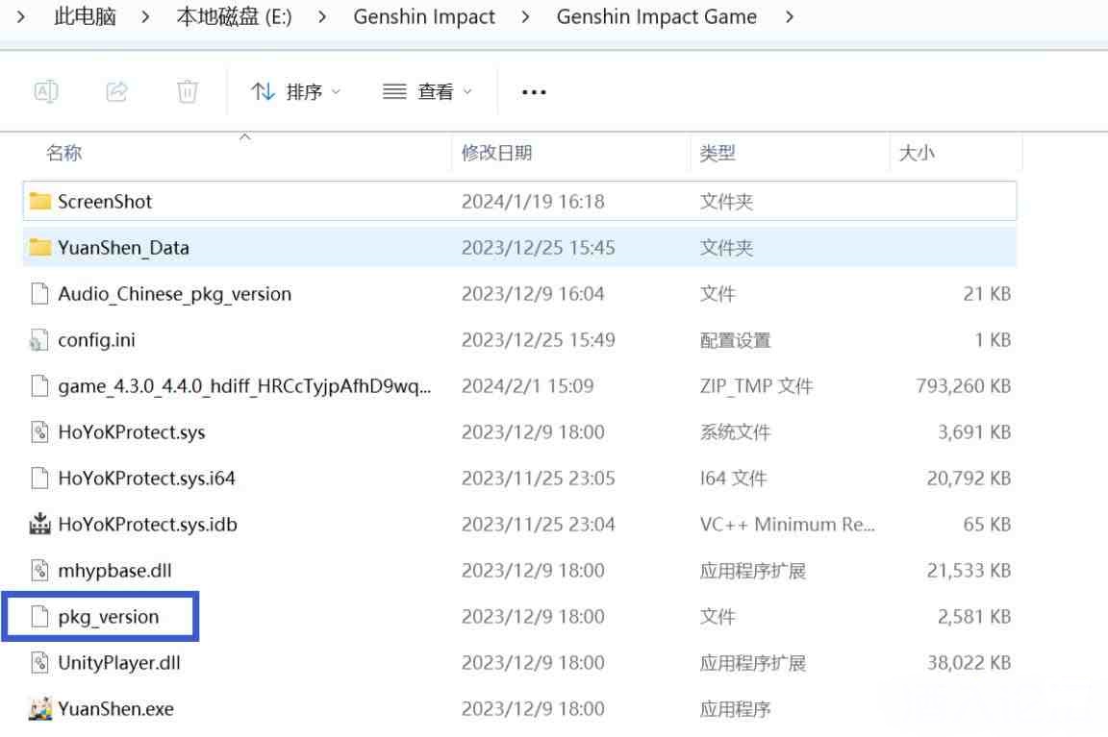Click the 2024/1/19 16:18 date cell
The image size is (1108, 737).
click(x=533, y=201)
